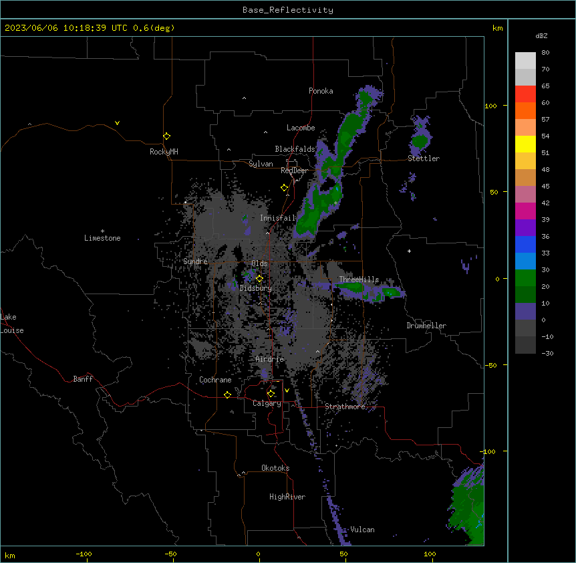Click the asterisk marker above Limestone
This screenshot has height=563, width=576.
102,231
